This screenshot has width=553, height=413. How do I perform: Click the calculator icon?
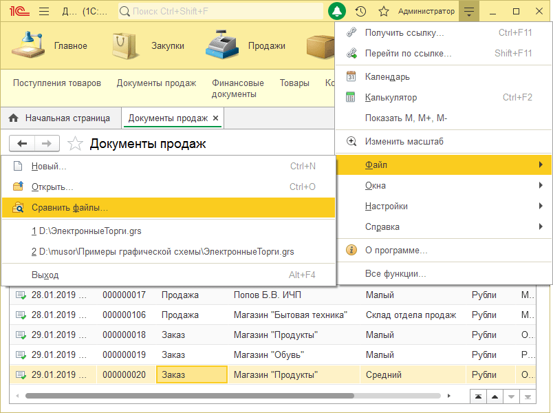(351, 97)
